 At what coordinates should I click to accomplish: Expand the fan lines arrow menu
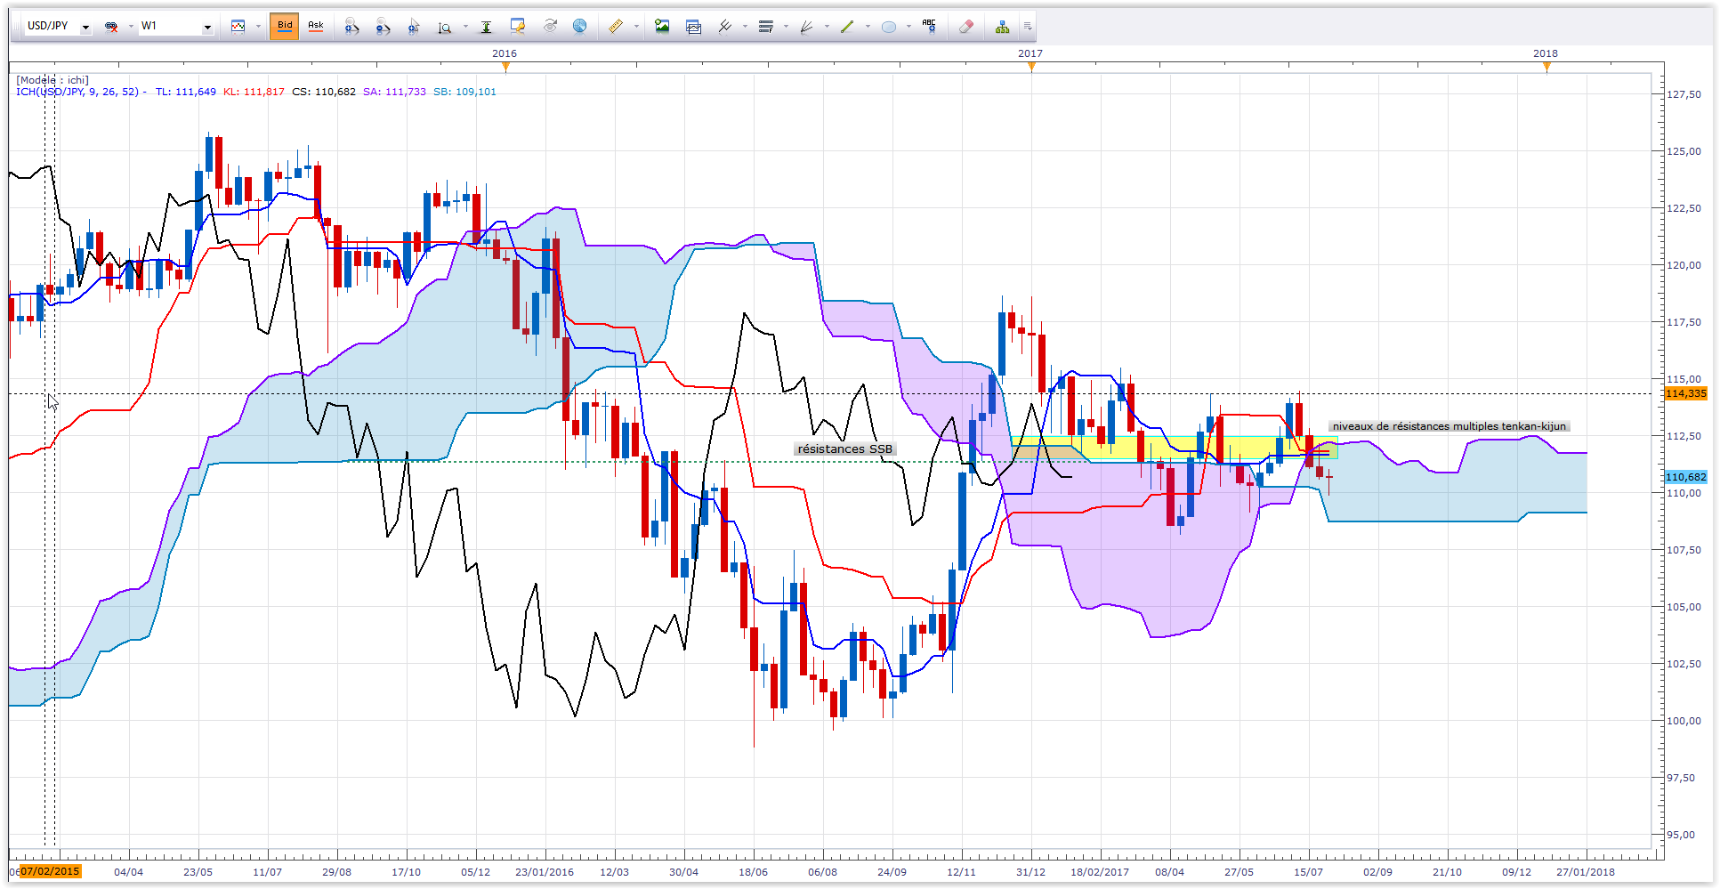click(828, 27)
